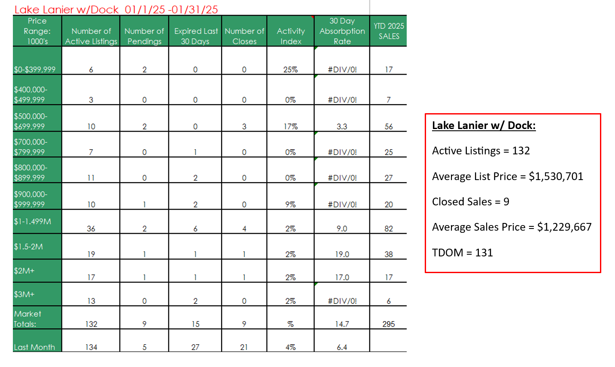The height and width of the screenshot is (367, 615).
Task: Select YTD sales value 27 in $800,000-$899,999 row
Action: tap(389, 178)
